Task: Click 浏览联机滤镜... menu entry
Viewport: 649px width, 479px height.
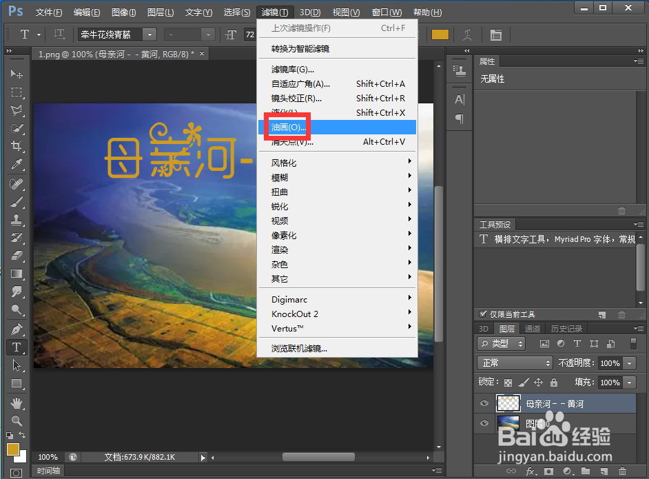Action: [337, 349]
